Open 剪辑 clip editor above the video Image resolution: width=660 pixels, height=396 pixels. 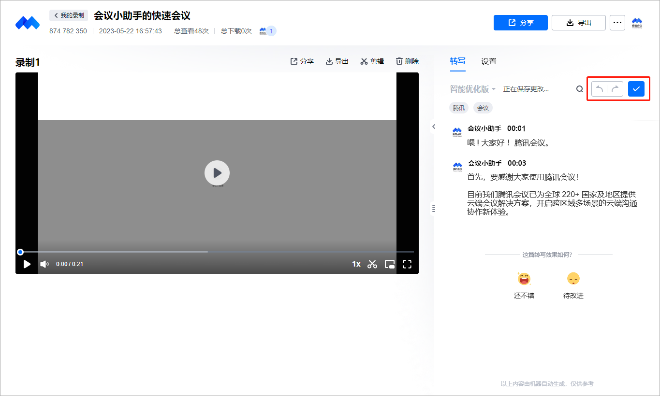(372, 61)
